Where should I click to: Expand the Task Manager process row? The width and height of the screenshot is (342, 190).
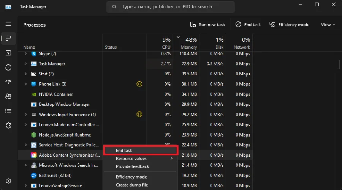tap(25, 64)
